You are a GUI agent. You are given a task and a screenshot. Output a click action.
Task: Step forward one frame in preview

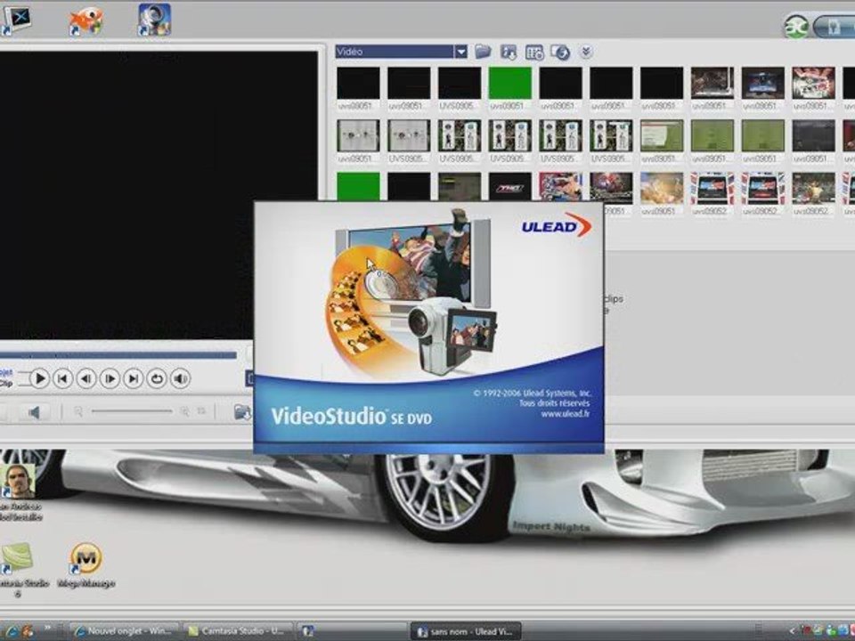tap(110, 378)
